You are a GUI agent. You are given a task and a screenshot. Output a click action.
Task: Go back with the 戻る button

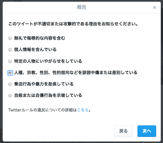point(123,131)
